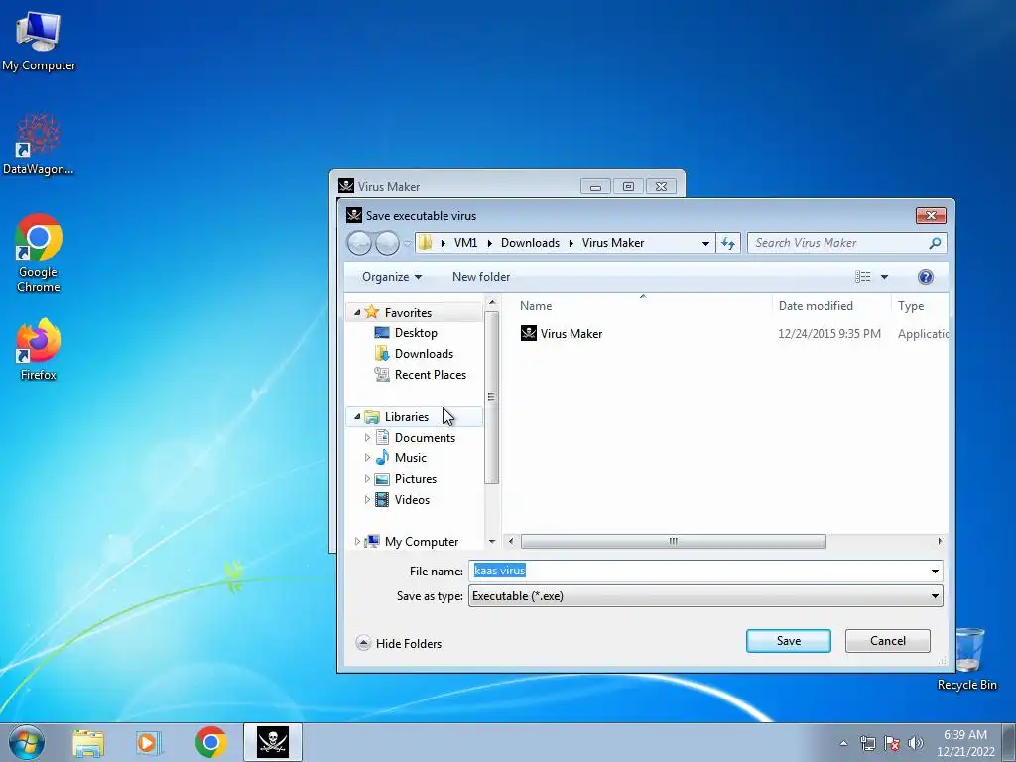Expand the Pictures library node
The image size is (1016, 762).
click(367, 479)
